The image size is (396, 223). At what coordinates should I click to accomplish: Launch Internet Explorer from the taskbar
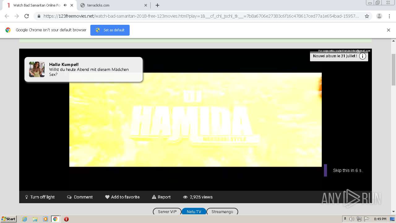(x=25, y=219)
